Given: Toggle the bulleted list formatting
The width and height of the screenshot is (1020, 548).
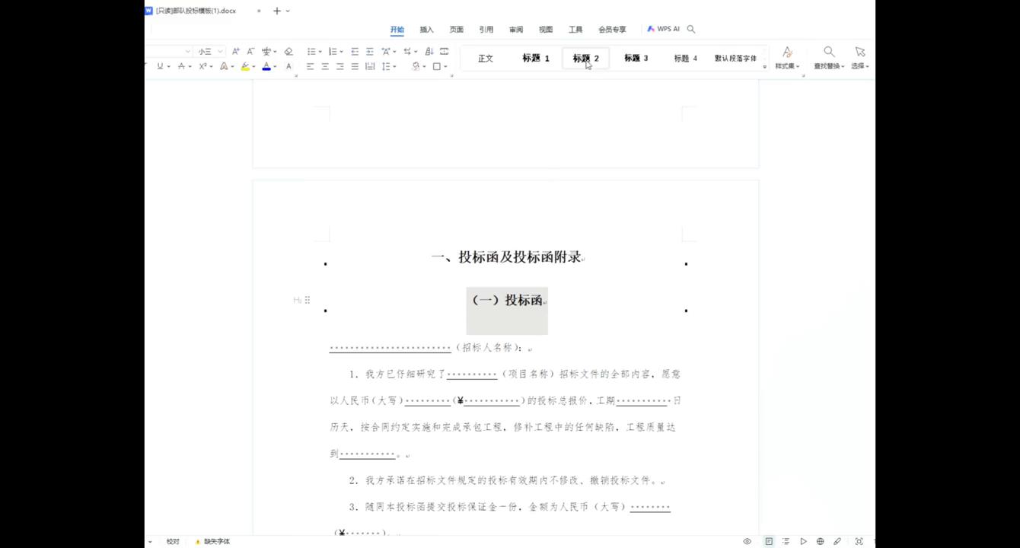Looking at the screenshot, I should coord(312,51).
